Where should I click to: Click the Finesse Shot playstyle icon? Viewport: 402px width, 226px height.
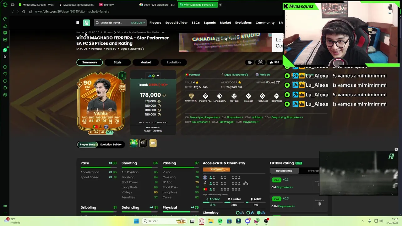[191, 96]
